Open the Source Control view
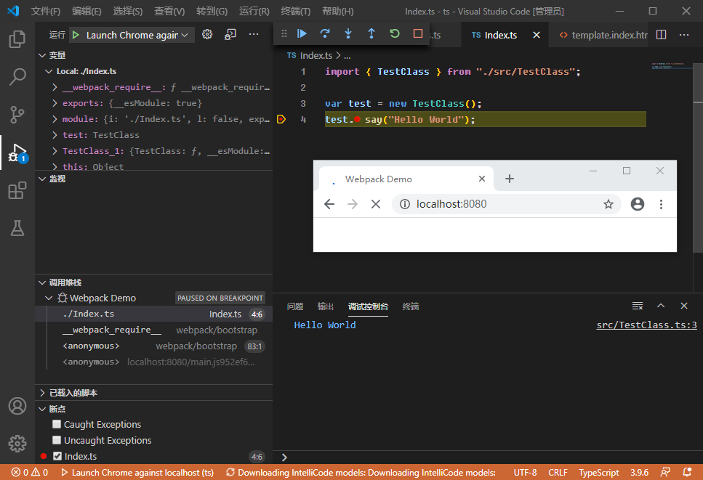This screenshot has height=480, width=703. [17, 115]
